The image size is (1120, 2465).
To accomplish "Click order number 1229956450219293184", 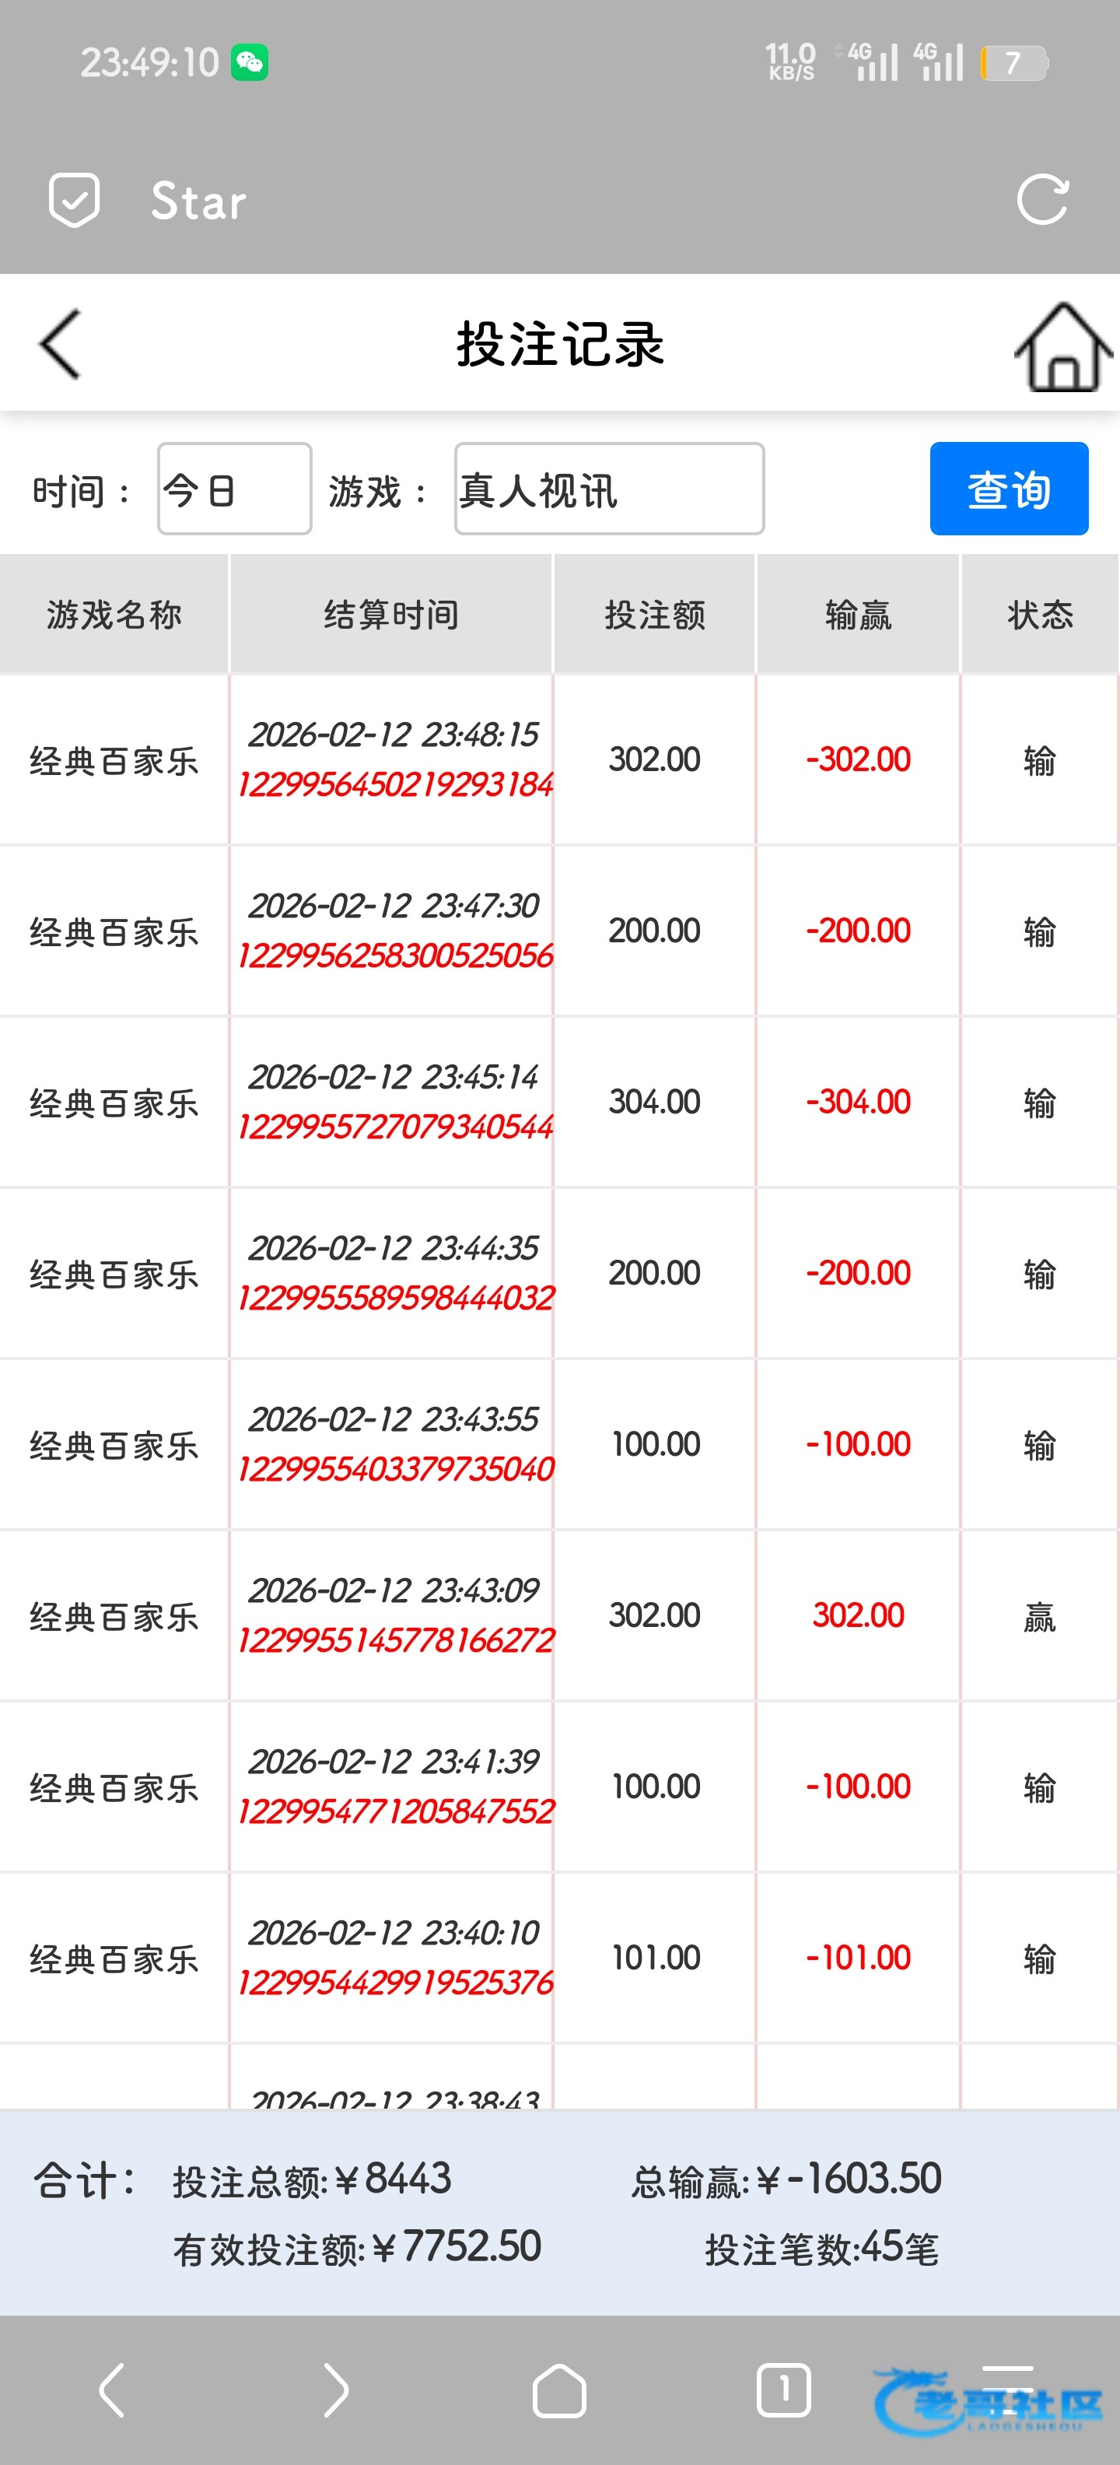I will [x=395, y=784].
